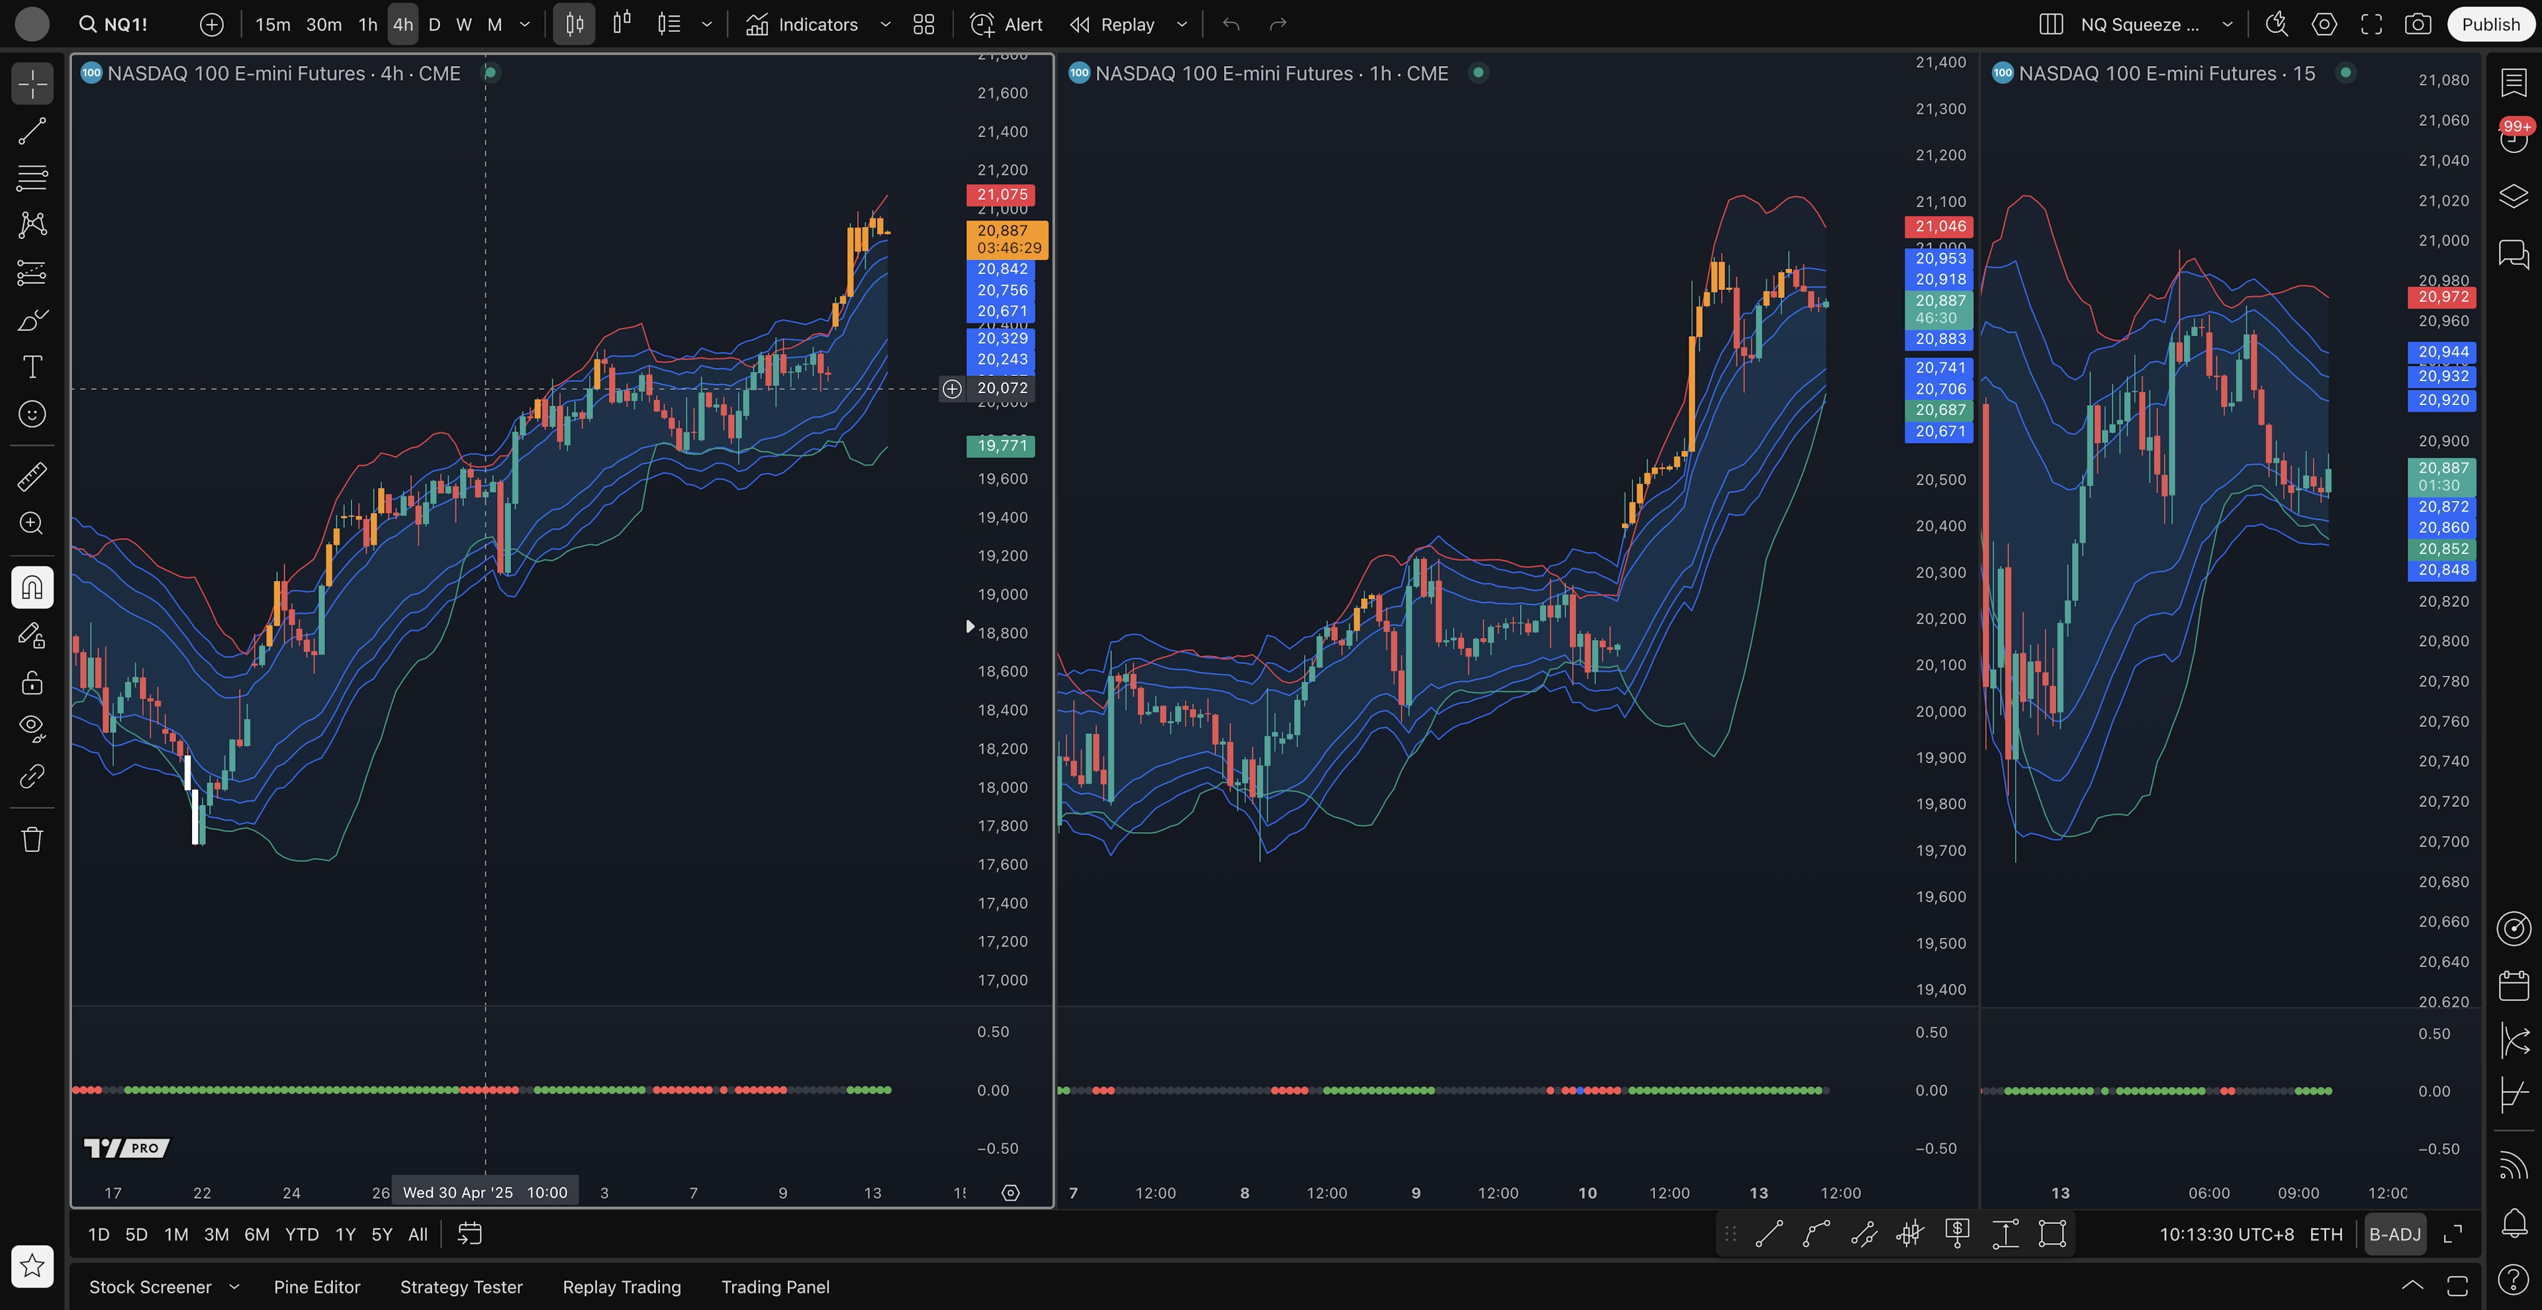This screenshot has height=1310, width=2542.
Task: Click the 21,075 red price label
Action: point(1001,195)
